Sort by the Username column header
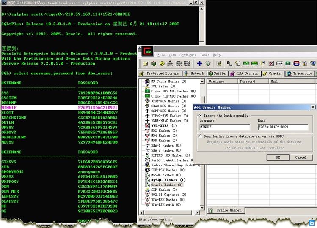The height and width of the screenshot is (228, 317). click(223, 81)
